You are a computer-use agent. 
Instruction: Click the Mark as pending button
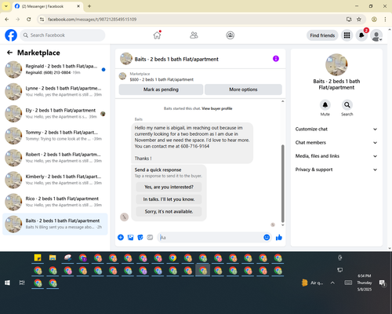coord(161,89)
